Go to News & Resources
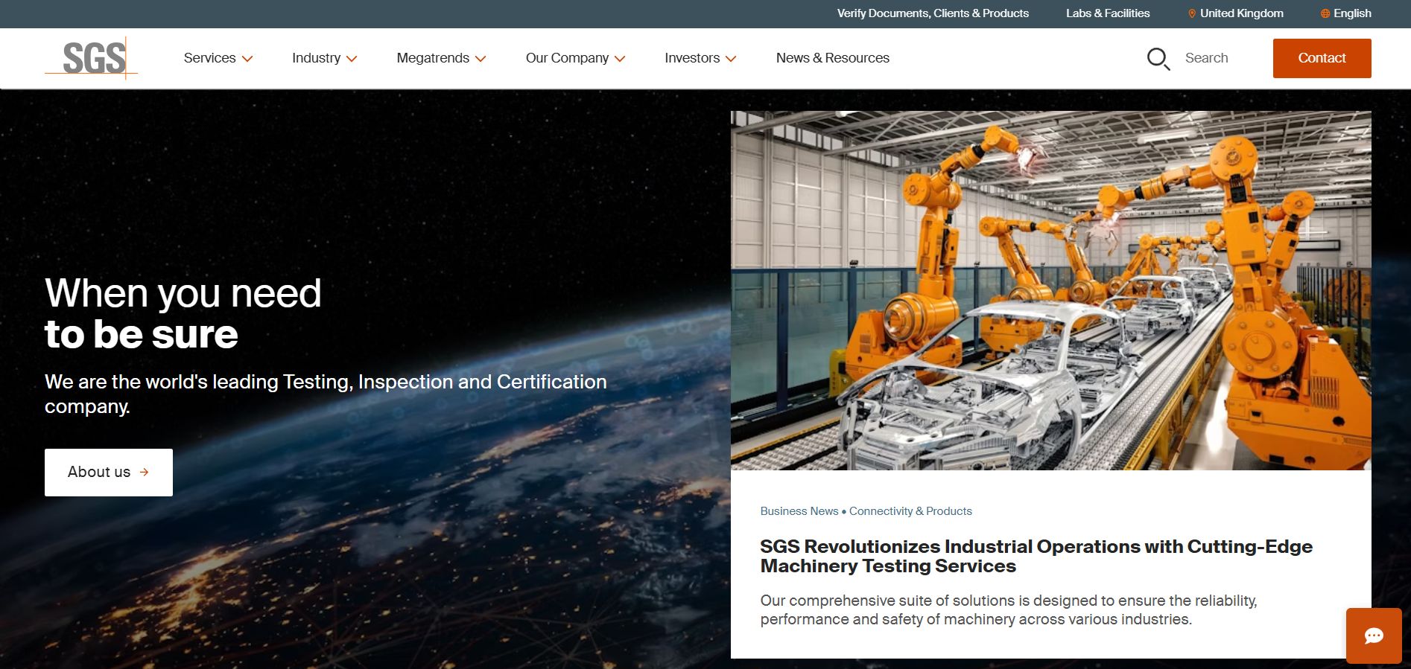1411x669 pixels. tap(833, 58)
